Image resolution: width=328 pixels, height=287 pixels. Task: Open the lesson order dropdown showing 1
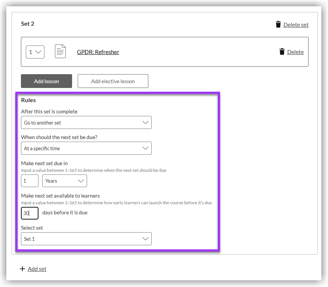[35, 52]
